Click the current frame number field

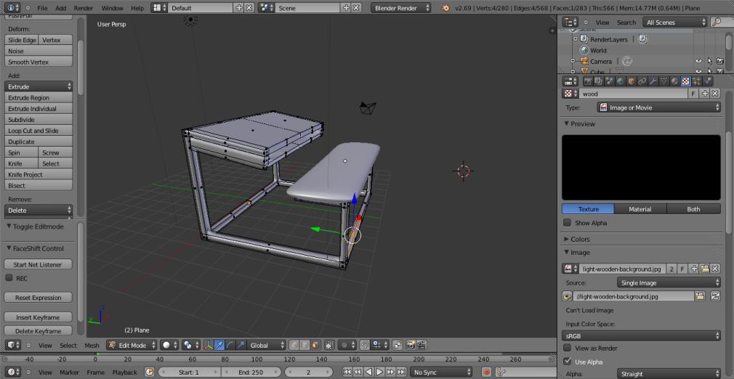point(308,372)
